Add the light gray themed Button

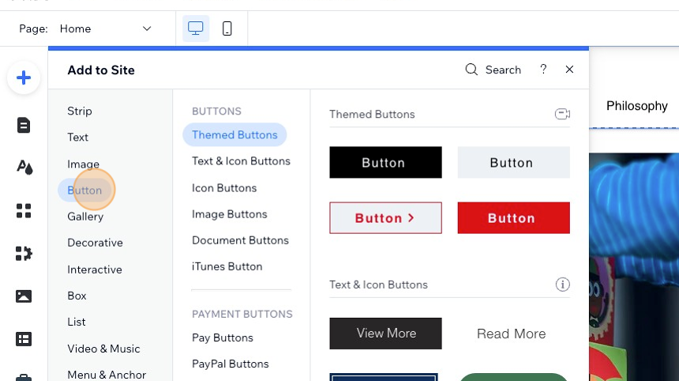[513, 162]
